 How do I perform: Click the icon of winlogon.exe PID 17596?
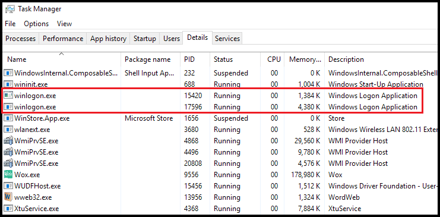[x=8, y=107]
